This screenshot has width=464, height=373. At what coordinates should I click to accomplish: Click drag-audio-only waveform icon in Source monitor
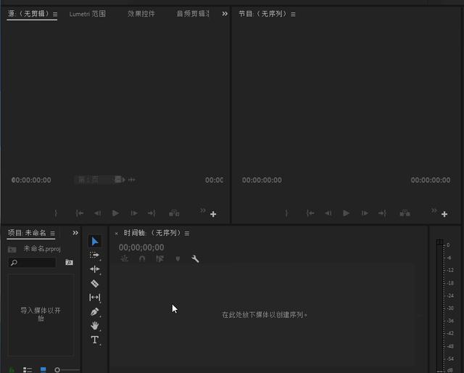pos(132,179)
